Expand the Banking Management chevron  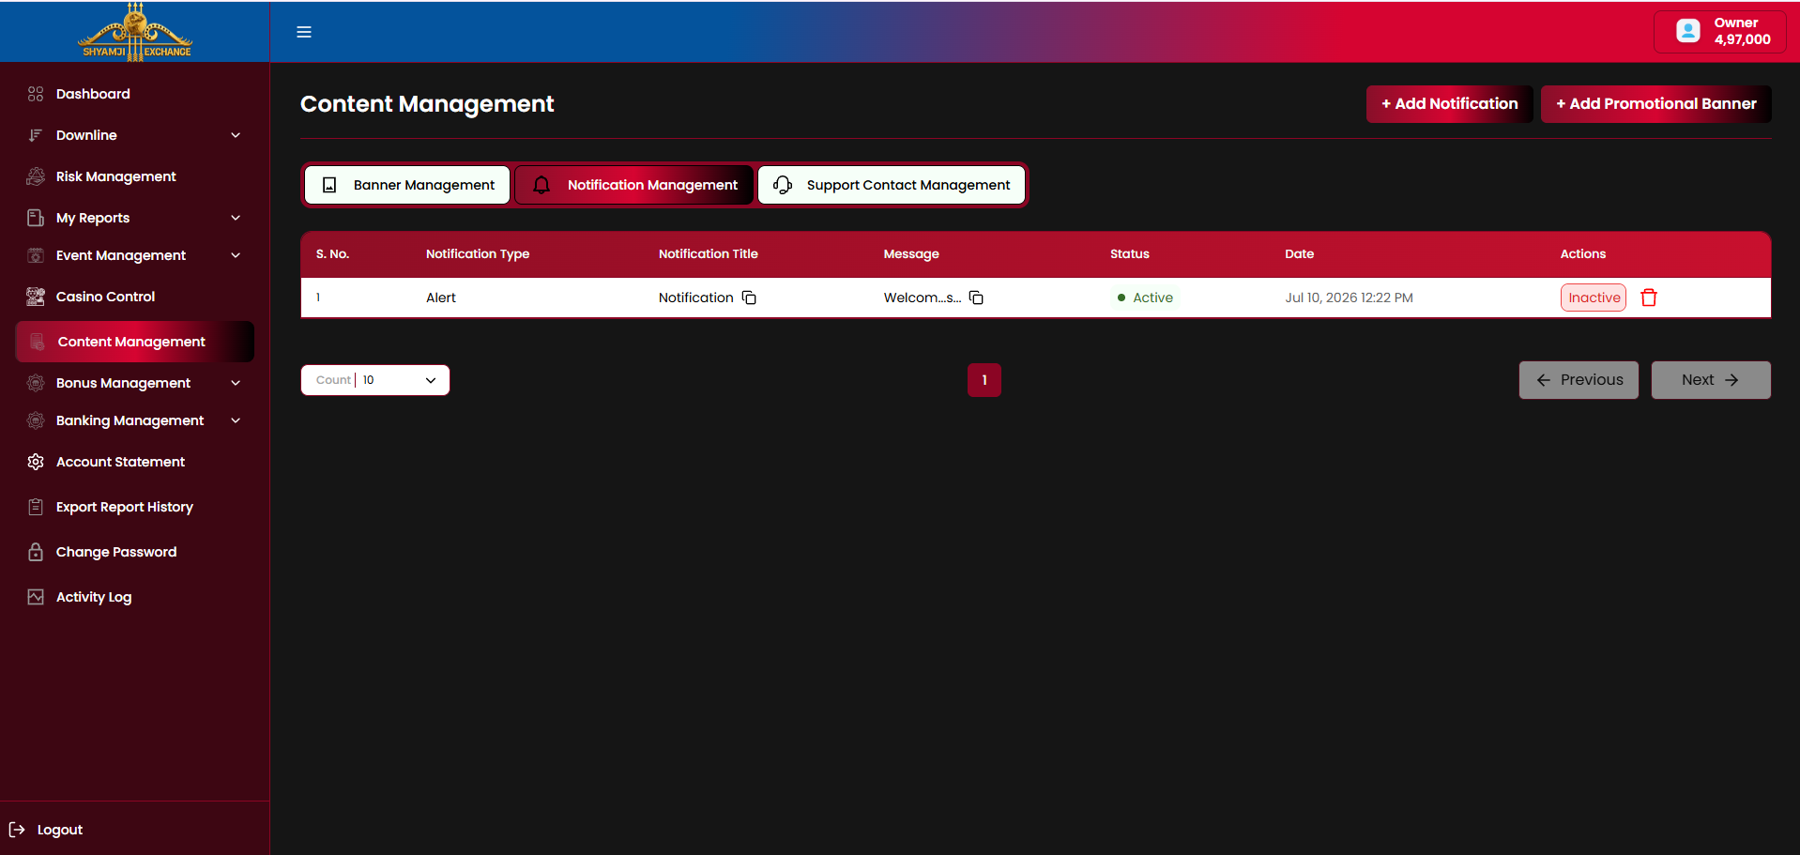click(x=236, y=420)
